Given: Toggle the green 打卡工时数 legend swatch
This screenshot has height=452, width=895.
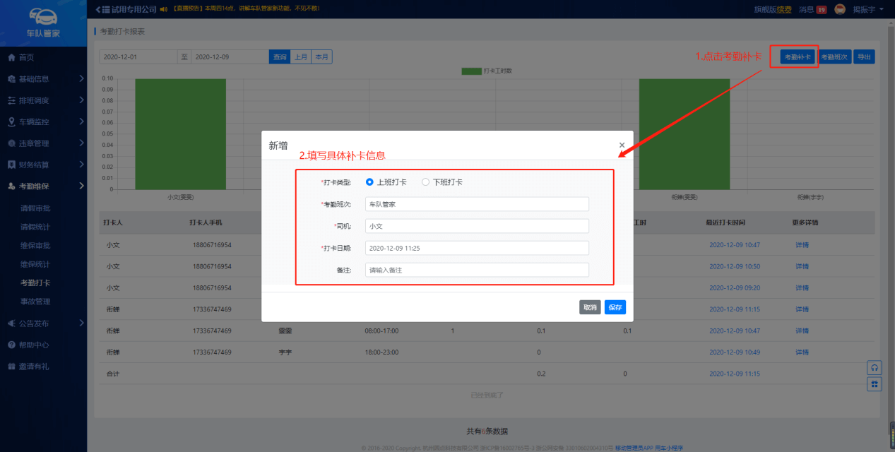Looking at the screenshot, I should [x=470, y=71].
